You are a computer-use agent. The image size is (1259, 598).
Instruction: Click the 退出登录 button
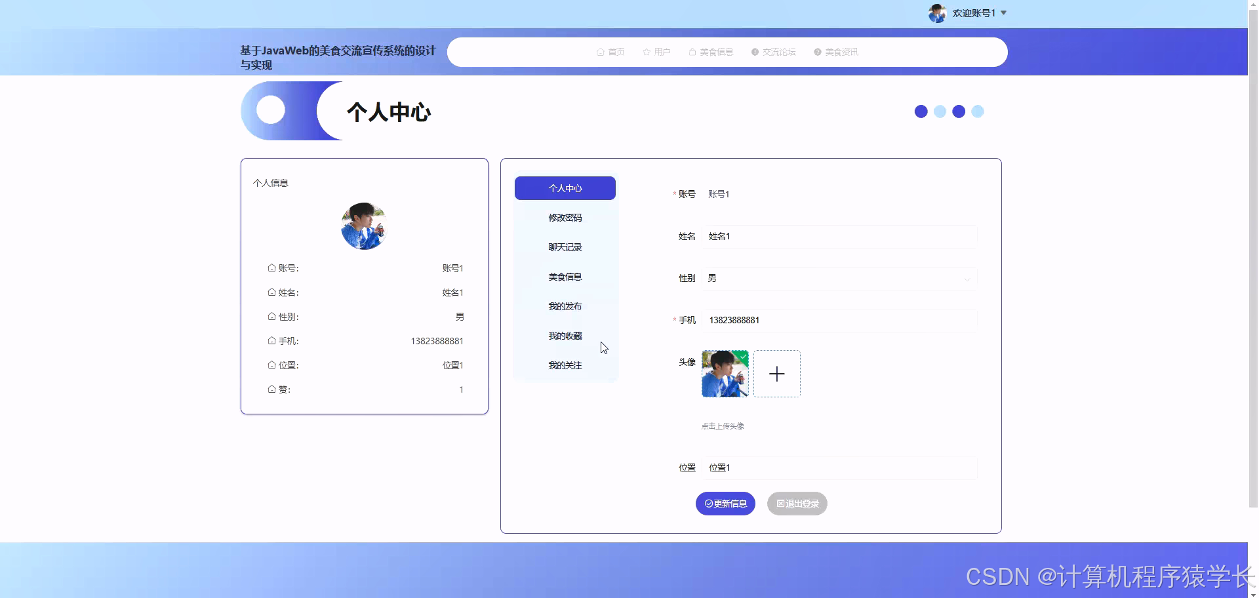[x=797, y=504]
